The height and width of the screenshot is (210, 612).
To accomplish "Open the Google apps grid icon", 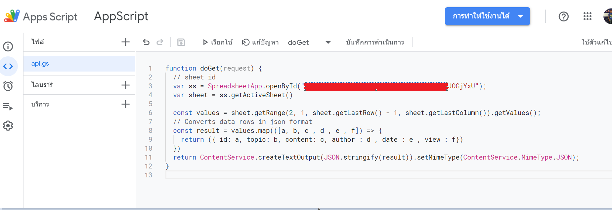I will 588,16.
